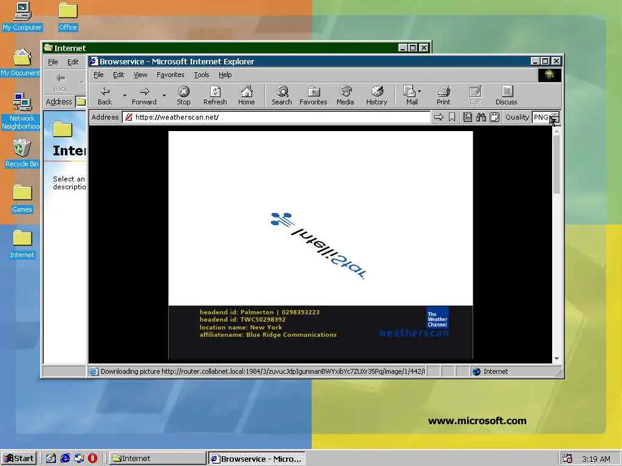Click the Start button
Image resolution: width=622 pixels, height=466 pixels.
(19, 459)
